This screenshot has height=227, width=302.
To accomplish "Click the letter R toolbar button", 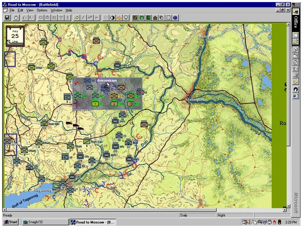I will 54,18.
